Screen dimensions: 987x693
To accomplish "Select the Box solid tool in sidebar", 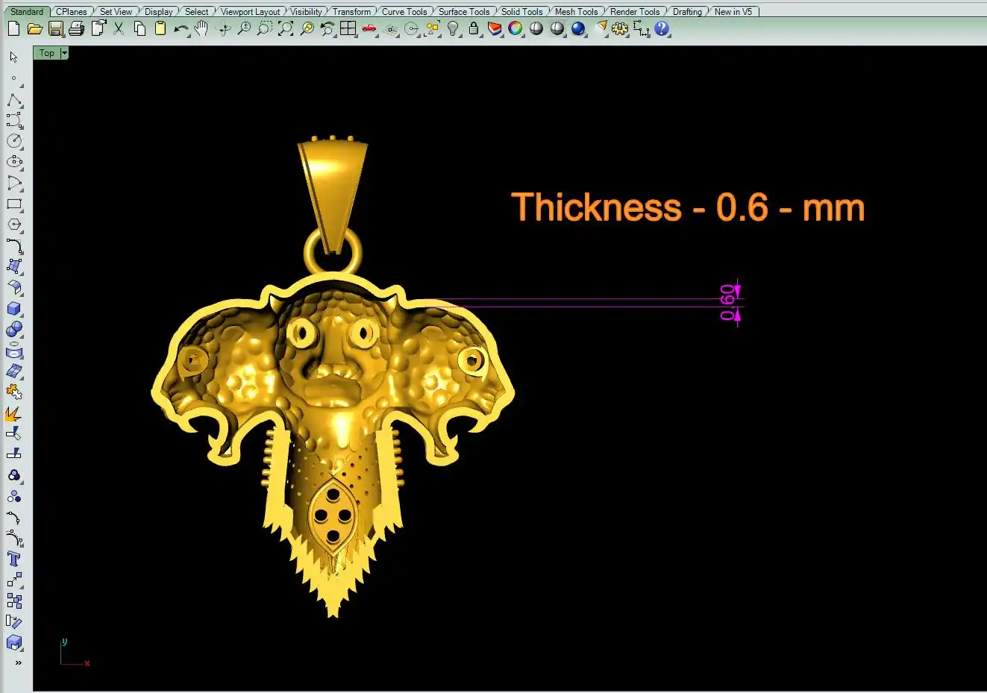I will (x=13, y=309).
